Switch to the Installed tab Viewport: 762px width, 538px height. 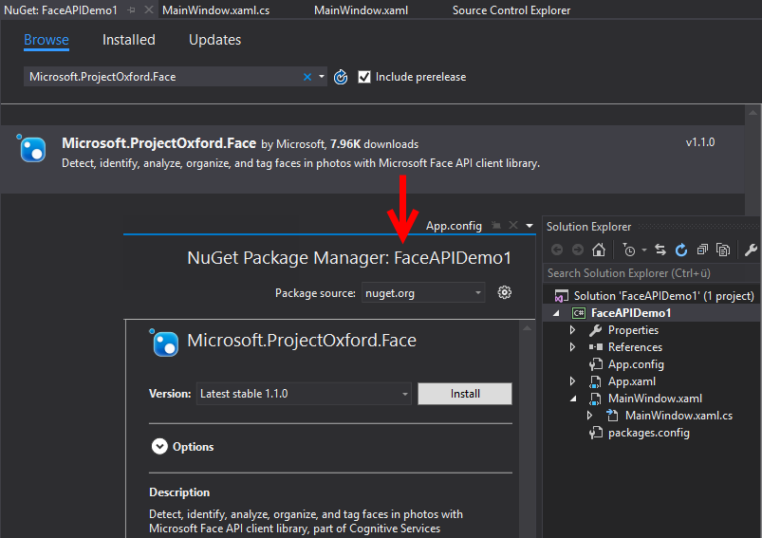[x=129, y=40]
